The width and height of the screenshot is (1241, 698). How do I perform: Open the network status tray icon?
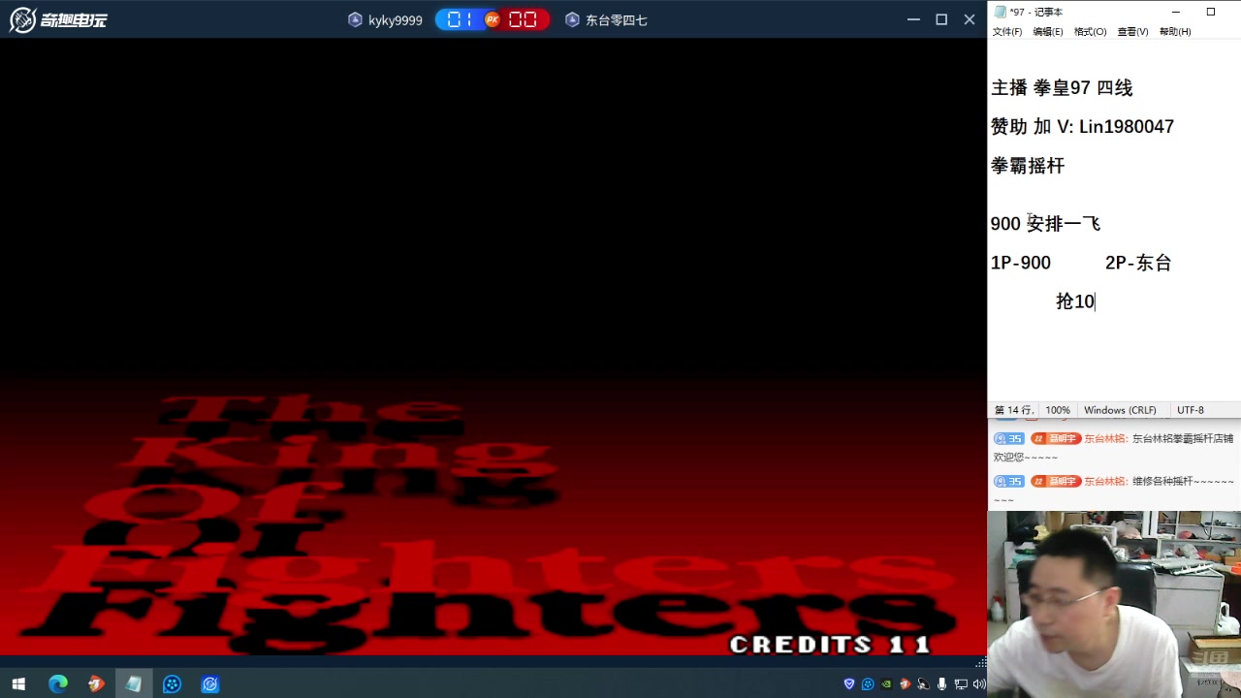(961, 684)
